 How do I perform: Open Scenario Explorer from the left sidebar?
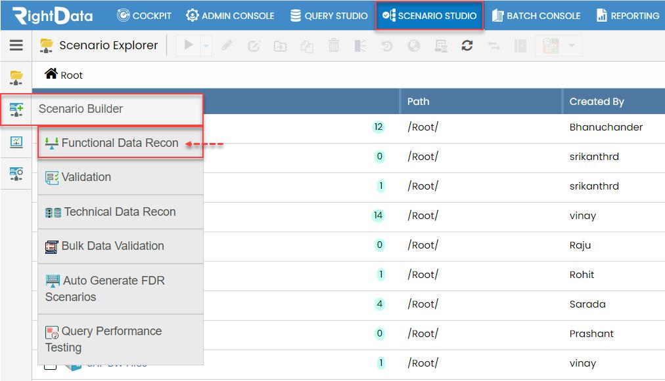pyautogui.click(x=15, y=77)
